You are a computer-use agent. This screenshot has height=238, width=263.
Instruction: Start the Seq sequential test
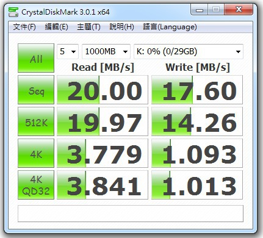pyautogui.click(x=36, y=90)
